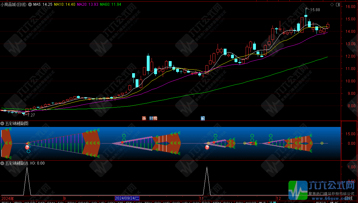Click the blue 解 marker icon

[x=203, y=118]
